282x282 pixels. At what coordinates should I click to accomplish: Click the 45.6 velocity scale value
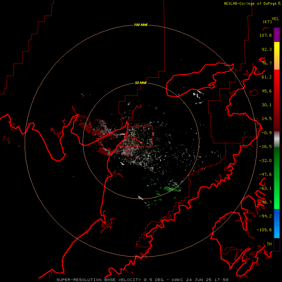(x=267, y=91)
